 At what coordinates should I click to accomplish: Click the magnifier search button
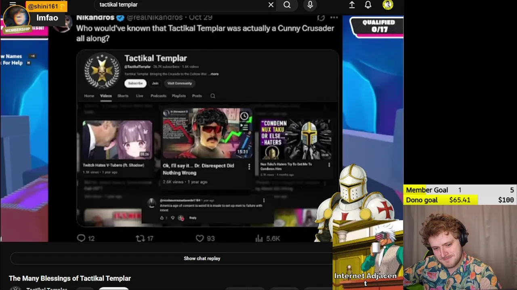[287, 5]
